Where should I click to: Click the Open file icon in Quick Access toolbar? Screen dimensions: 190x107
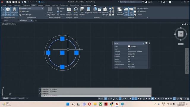[x=10, y=2]
